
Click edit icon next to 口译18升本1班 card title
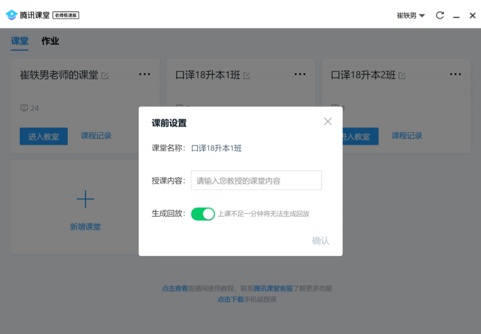click(247, 76)
